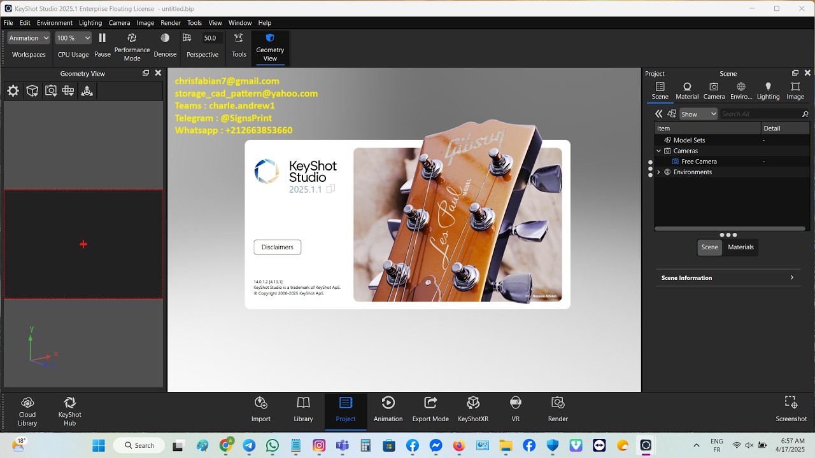815x458 pixels.
Task: Open WhatsApp from the taskbar
Action: 273,445
